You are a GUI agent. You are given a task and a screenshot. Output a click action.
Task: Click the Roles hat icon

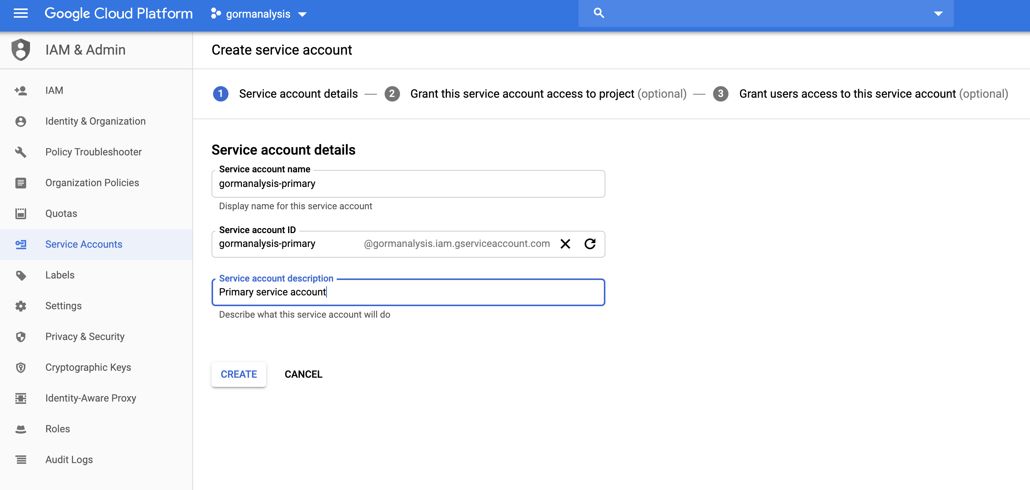(21, 429)
